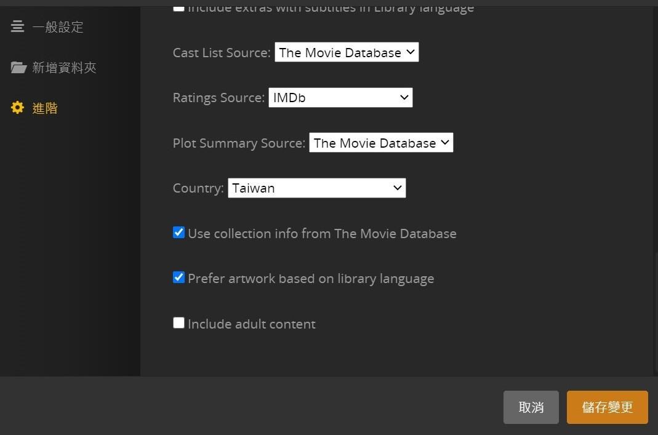This screenshot has width=658, height=435.
Task: Click the Include adult content label text
Action: (251, 324)
